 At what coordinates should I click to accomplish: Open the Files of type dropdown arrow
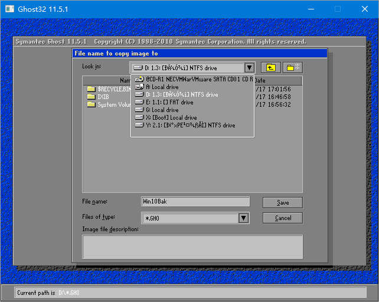[244, 218]
